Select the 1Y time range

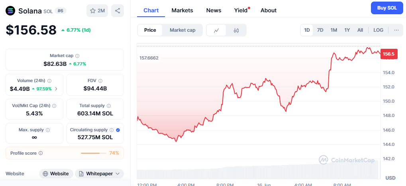coord(347,30)
